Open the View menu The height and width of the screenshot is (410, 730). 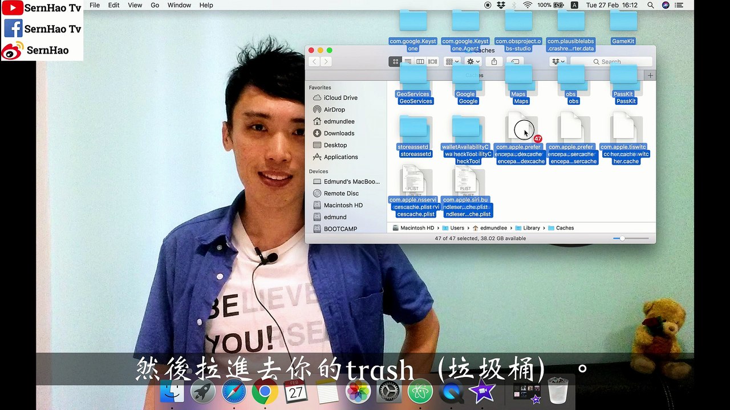click(135, 5)
